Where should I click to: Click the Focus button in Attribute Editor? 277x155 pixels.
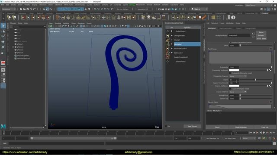[x=261, y=32]
